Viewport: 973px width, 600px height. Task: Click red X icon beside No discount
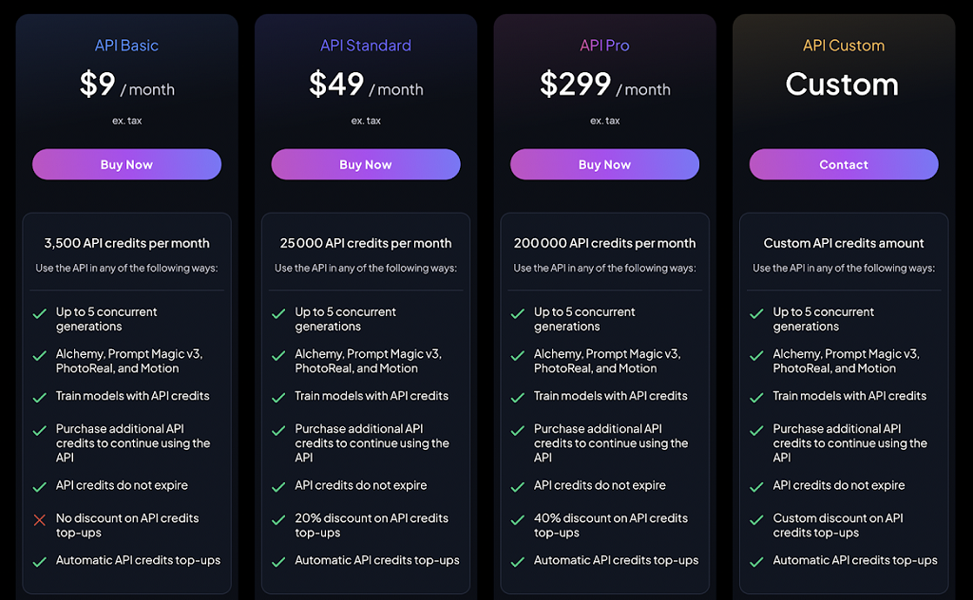pos(40,520)
